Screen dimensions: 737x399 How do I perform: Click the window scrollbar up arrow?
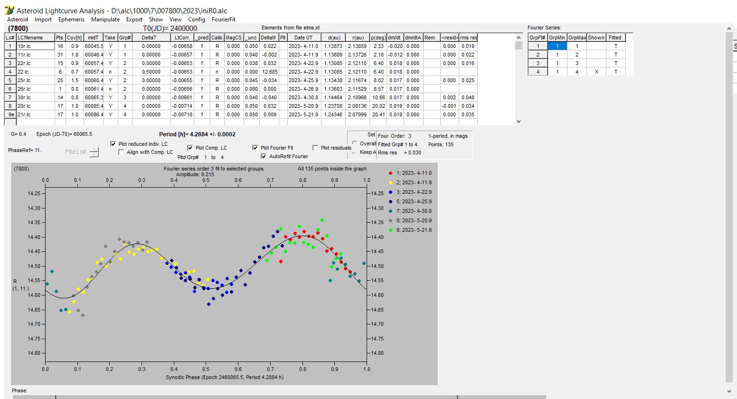pyautogui.click(x=729, y=28)
